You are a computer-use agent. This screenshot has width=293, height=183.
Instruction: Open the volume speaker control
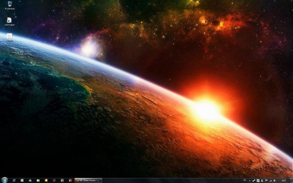[275, 180]
